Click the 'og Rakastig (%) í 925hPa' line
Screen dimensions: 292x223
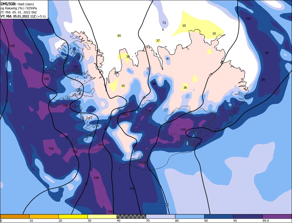[19, 8]
